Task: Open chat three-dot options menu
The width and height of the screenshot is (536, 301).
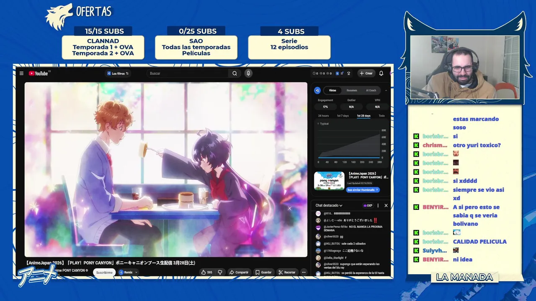Action: point(378,206)
